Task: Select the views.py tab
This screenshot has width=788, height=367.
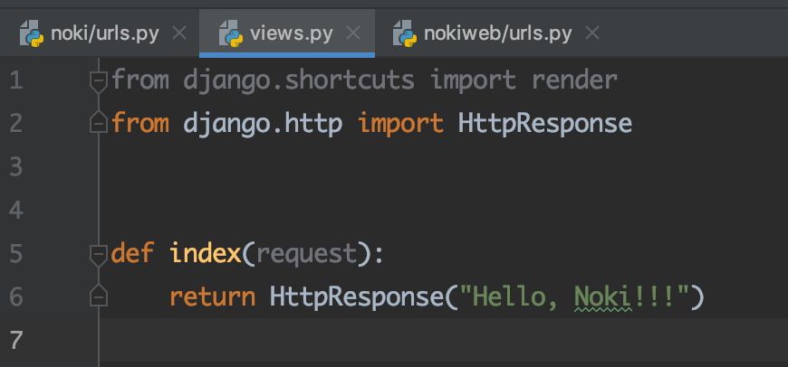Action: (292, 34)
